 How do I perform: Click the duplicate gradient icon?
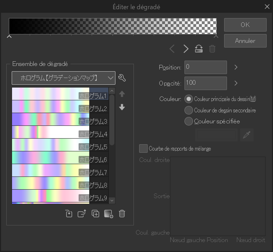coord(95,214)
